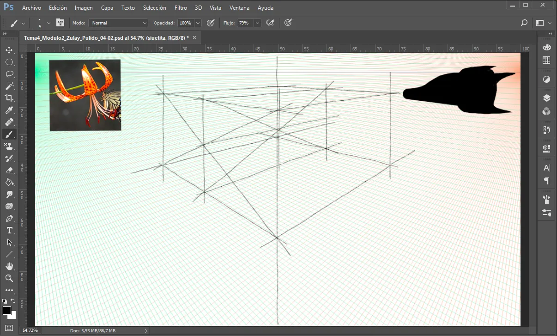This screenshot has width=557, height=336.
Task: Toggle pressure for opacity
Action: 211,23
